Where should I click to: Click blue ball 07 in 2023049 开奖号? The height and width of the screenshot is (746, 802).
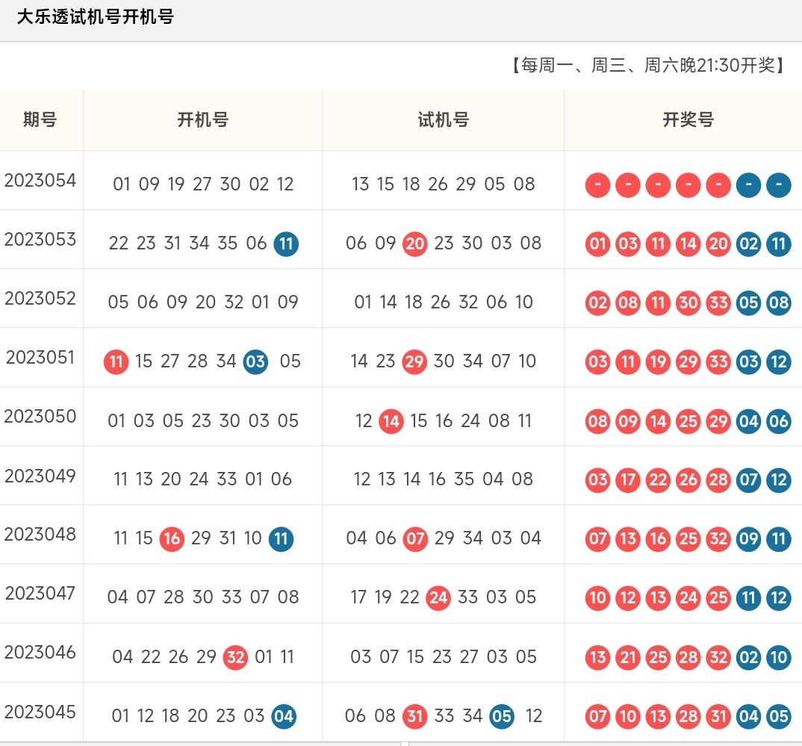pos(748,479)
